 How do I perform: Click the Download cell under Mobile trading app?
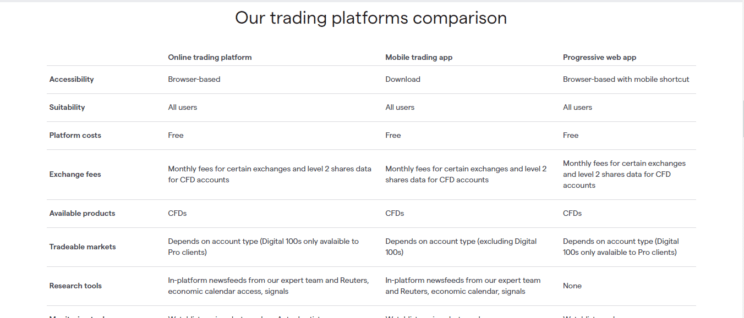(403, 79)
